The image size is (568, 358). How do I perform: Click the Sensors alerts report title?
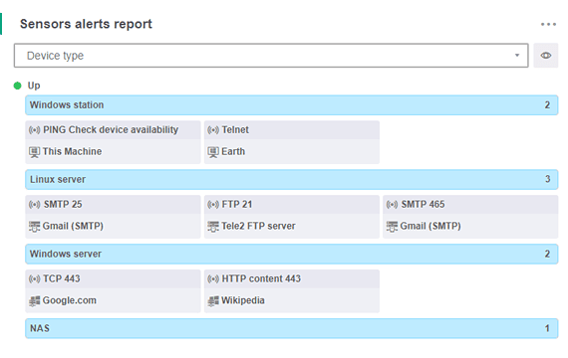pyautogui.click(x=86, y=24)
